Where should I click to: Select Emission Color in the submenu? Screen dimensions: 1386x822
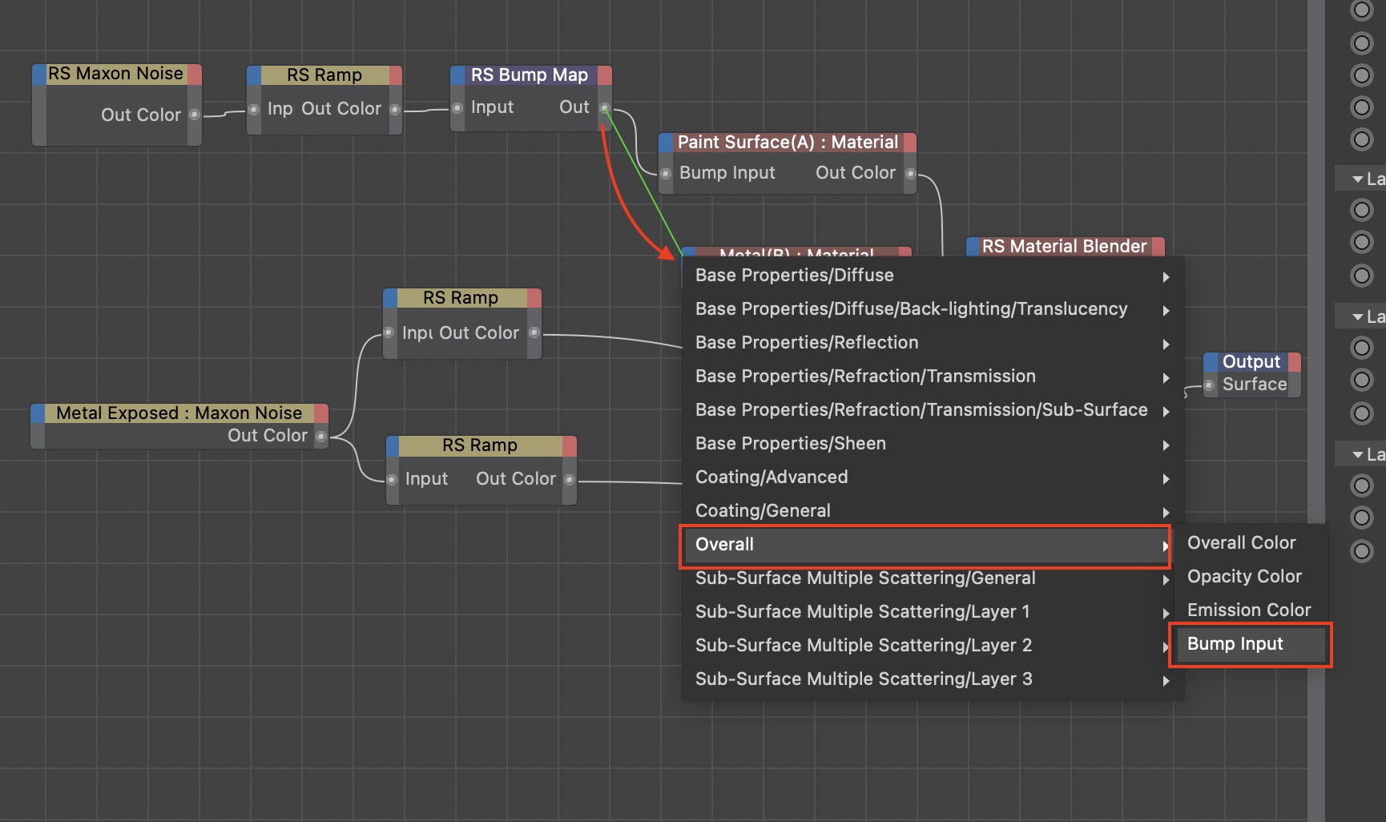[x=1248, y=610]
